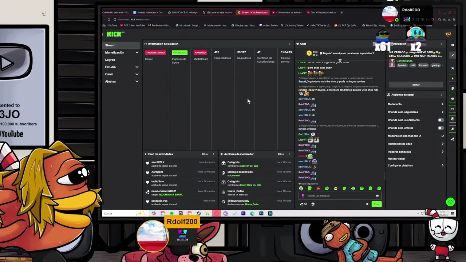The image size is (466, 262).
Task: Click the chat bubble icon in right sidebar
Action: (x=453, y=99)
